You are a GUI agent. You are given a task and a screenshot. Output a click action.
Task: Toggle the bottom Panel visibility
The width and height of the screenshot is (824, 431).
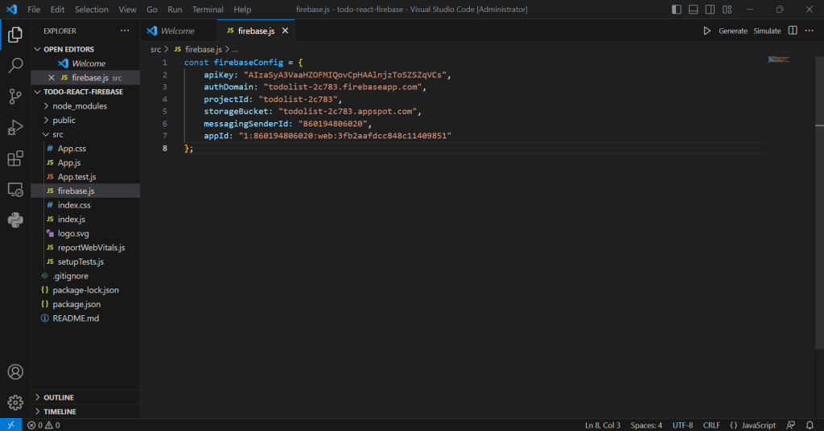click(693, 10)
